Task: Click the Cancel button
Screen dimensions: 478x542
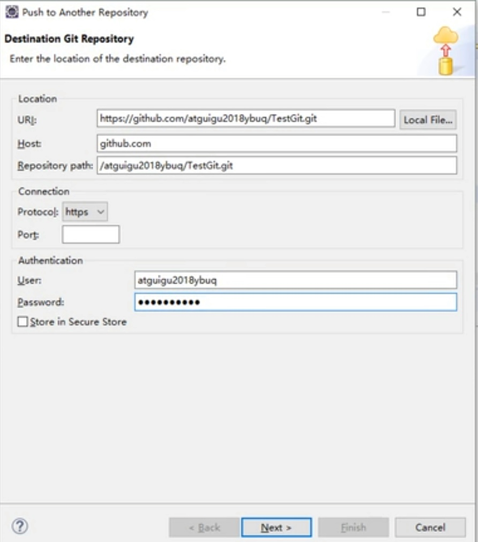Action: point(430,528)
